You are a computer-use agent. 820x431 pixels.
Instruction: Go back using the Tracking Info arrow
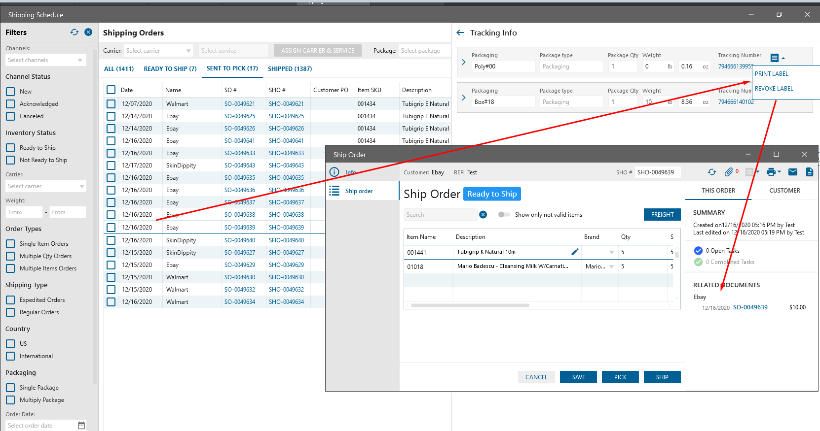click(460, 33)
